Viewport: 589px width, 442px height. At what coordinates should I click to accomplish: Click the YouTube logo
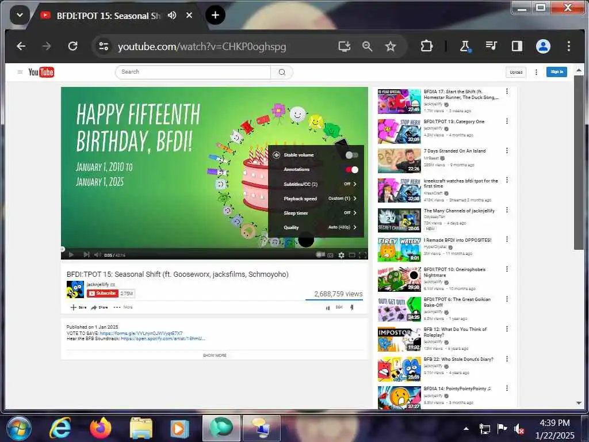pos(41,72)
